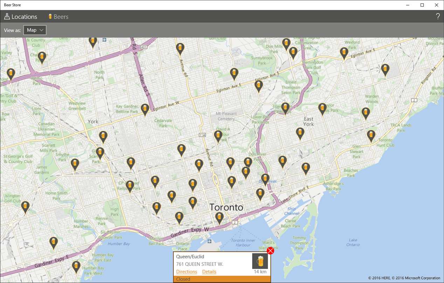Screen dimensions: 444x283
Task: Select the beer pin near Islington Golf Club
Action: (x=25, y=207)
